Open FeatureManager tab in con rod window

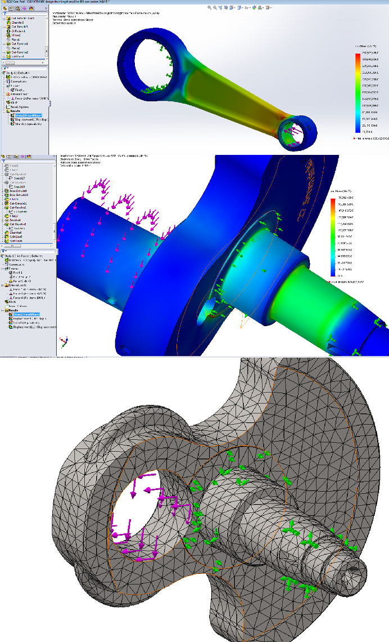click(4, 8)
